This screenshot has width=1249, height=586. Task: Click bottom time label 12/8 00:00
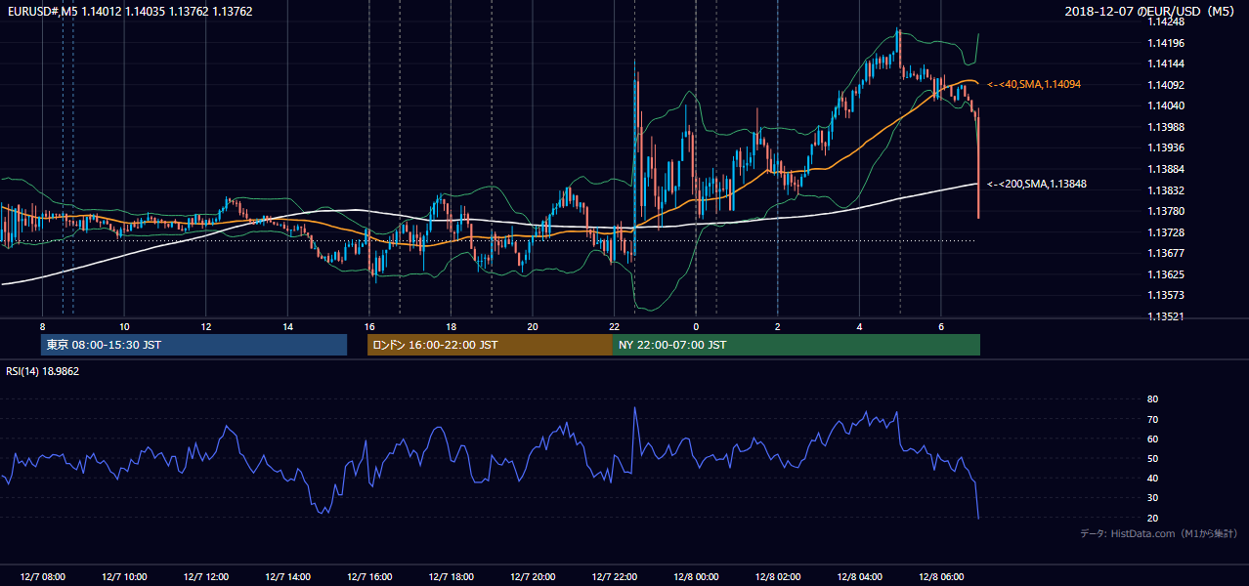[695, 577]
